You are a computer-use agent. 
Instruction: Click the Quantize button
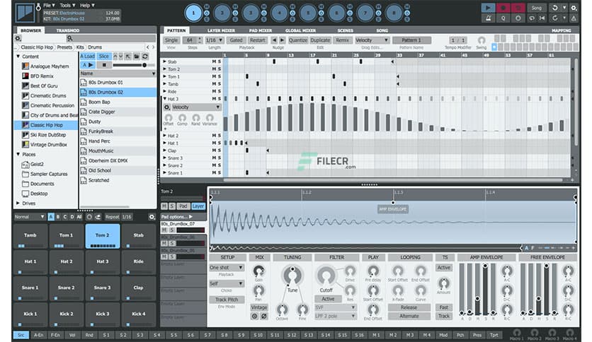297,40
